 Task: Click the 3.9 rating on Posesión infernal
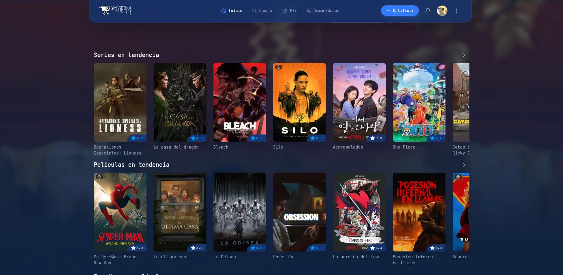tap(436, 248)
